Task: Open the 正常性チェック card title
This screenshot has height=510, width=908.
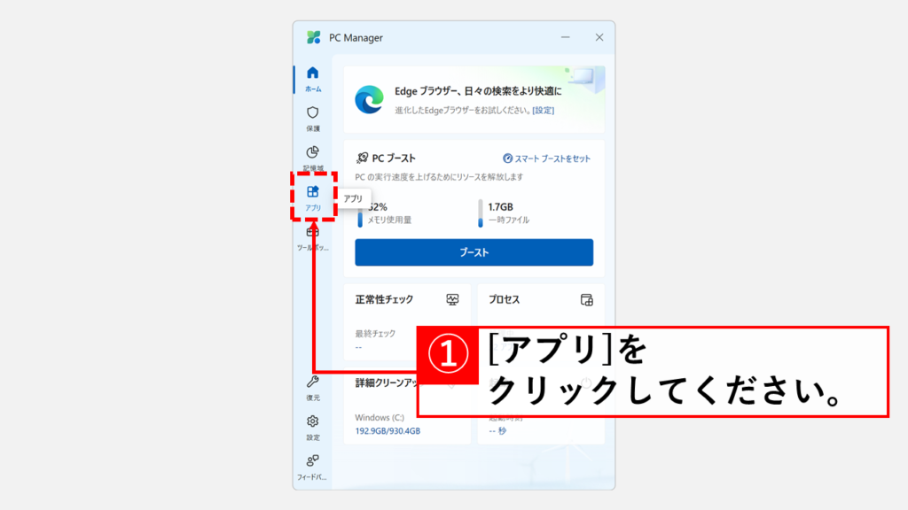Action: click(x=384, y=299)
